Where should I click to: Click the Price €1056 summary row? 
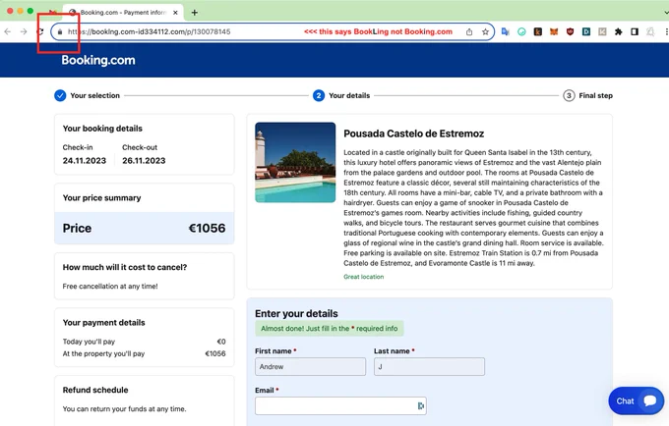(x=145, y=228)
